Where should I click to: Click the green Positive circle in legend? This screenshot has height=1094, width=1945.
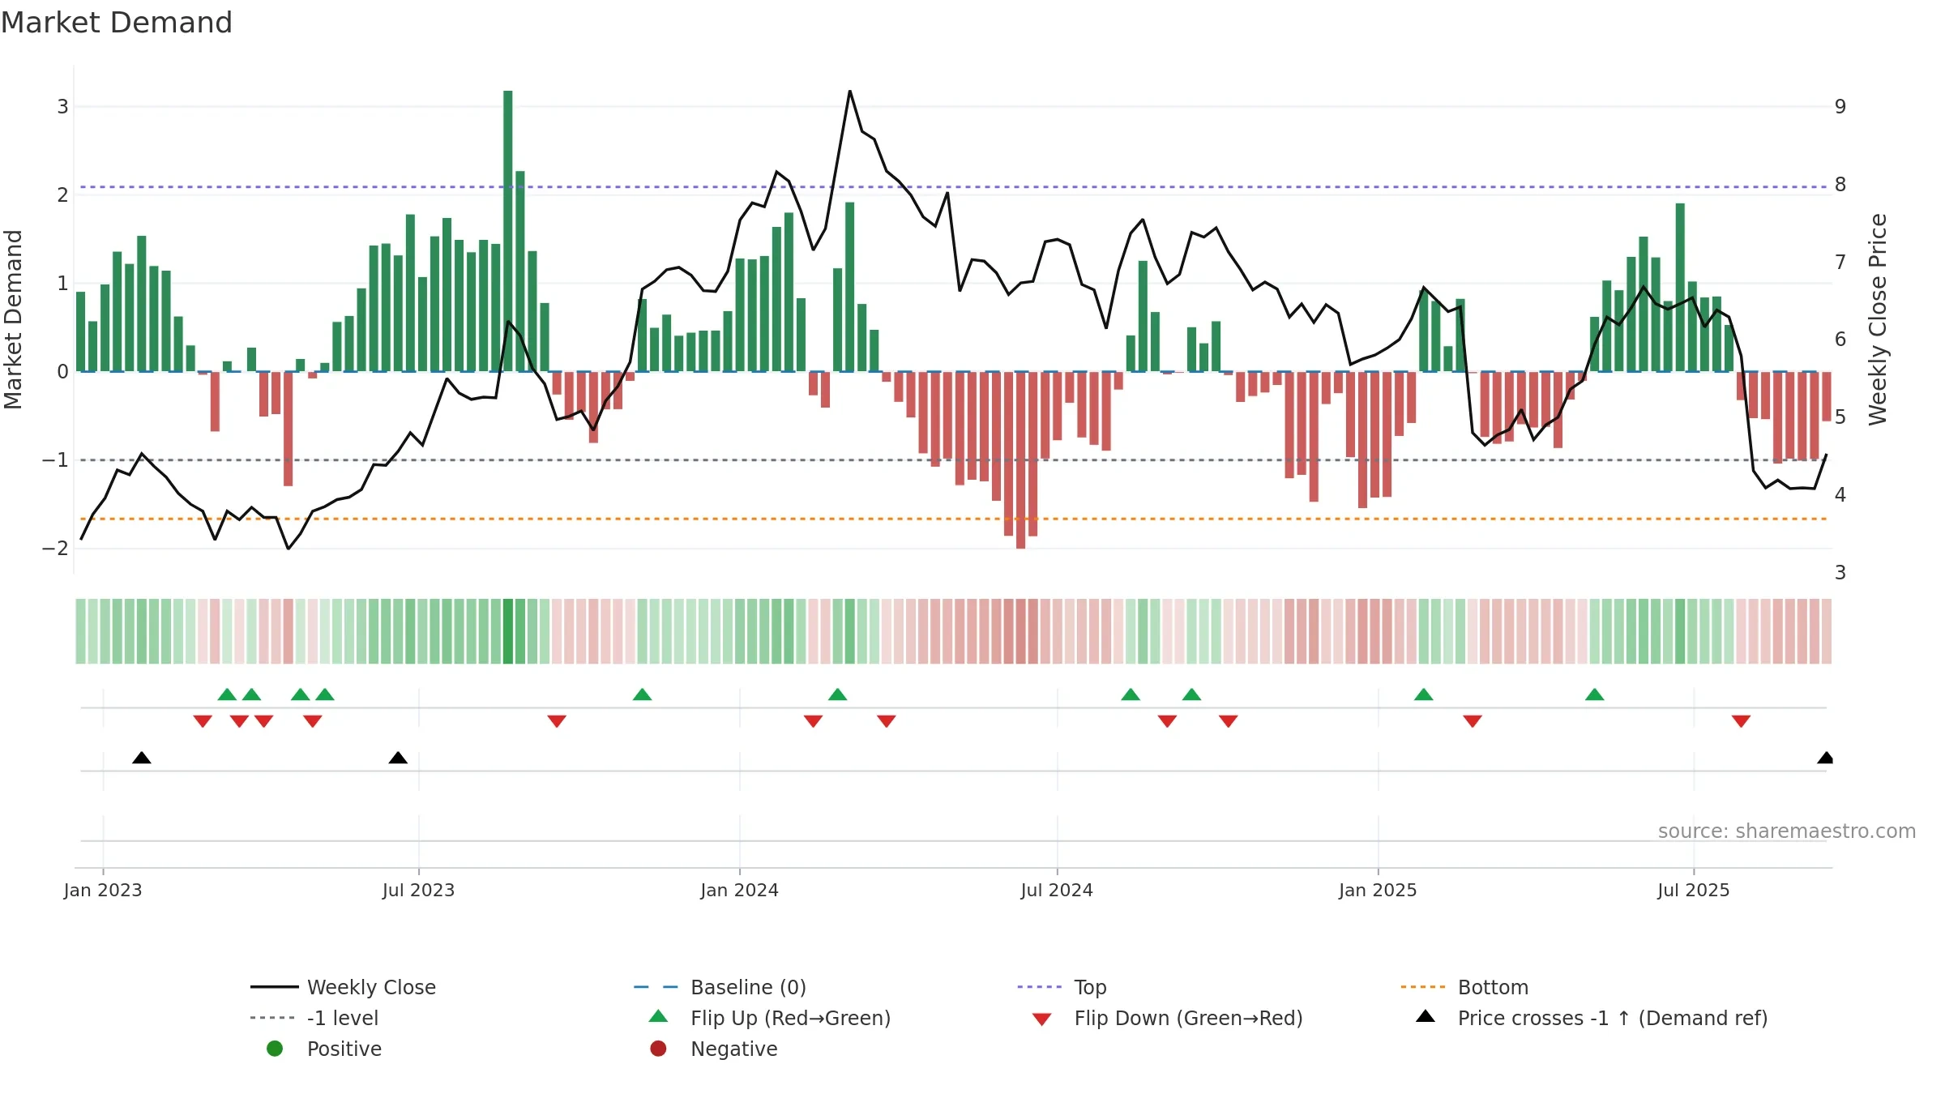pyautogui.click(x=275, y=1049)
